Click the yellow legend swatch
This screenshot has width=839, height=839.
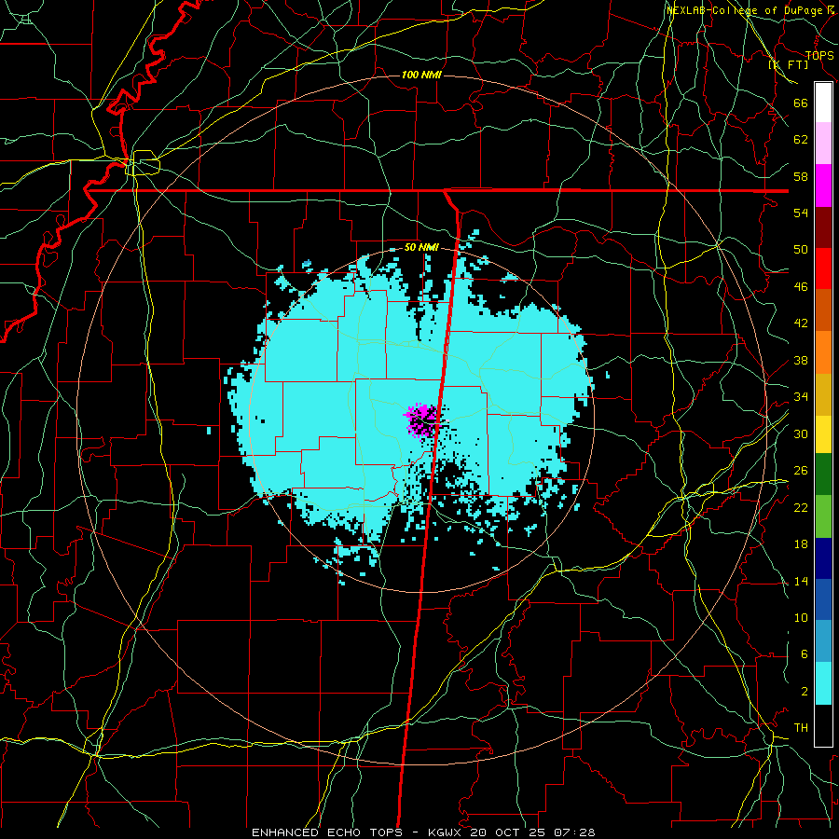(x=823, y=433)
